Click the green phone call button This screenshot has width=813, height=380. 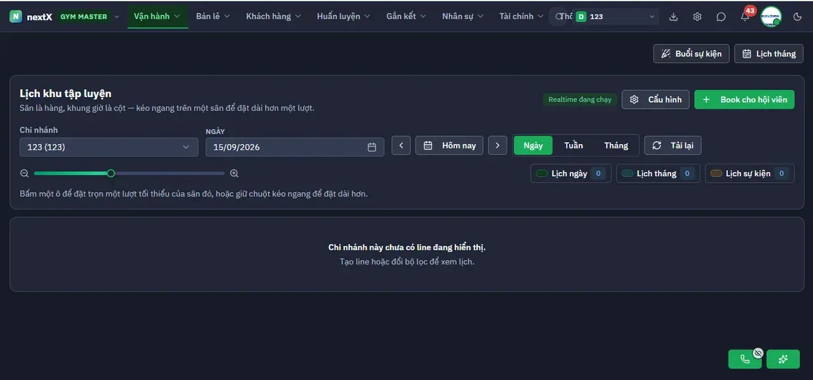point(745,359)
